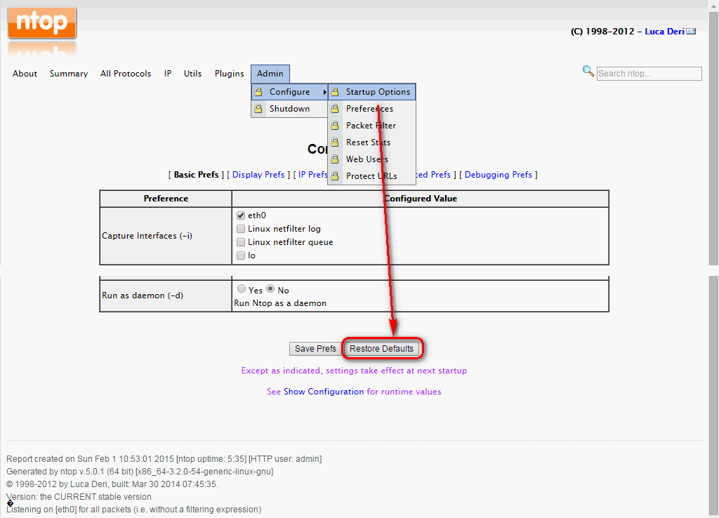The height and width of the screenshot is (518, 719).
Task: Uncheck the eth0 capture interface
Action: pyautogui.click(x=241, y=215)
